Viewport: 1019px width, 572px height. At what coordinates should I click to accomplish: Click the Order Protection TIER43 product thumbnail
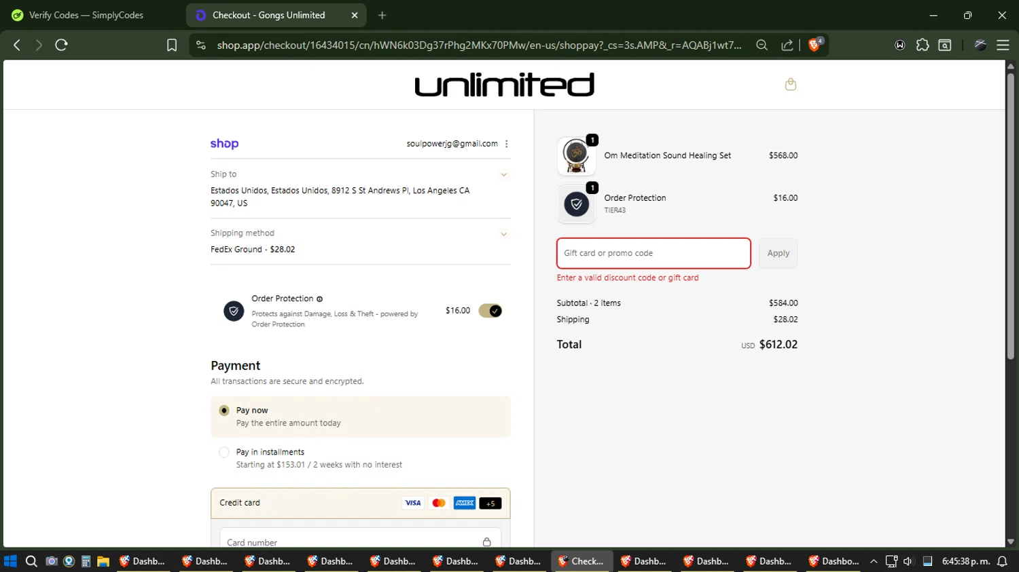coord(577,204)
